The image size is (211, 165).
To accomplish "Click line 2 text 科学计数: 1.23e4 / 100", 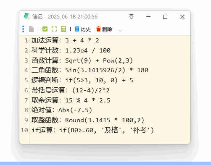I will click(x=71, y=50).
